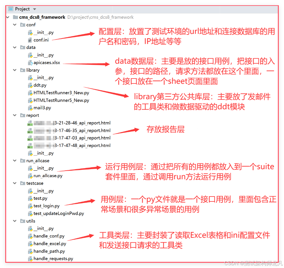The width and height of the screenshot is (284, 268).
Task: Select __init__.py under the report folder
Action: coord(44,153)
